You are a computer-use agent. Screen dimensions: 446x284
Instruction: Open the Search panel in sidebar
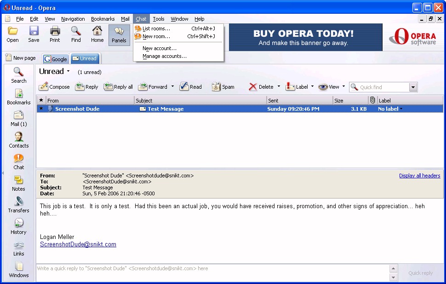click(19, 75)
